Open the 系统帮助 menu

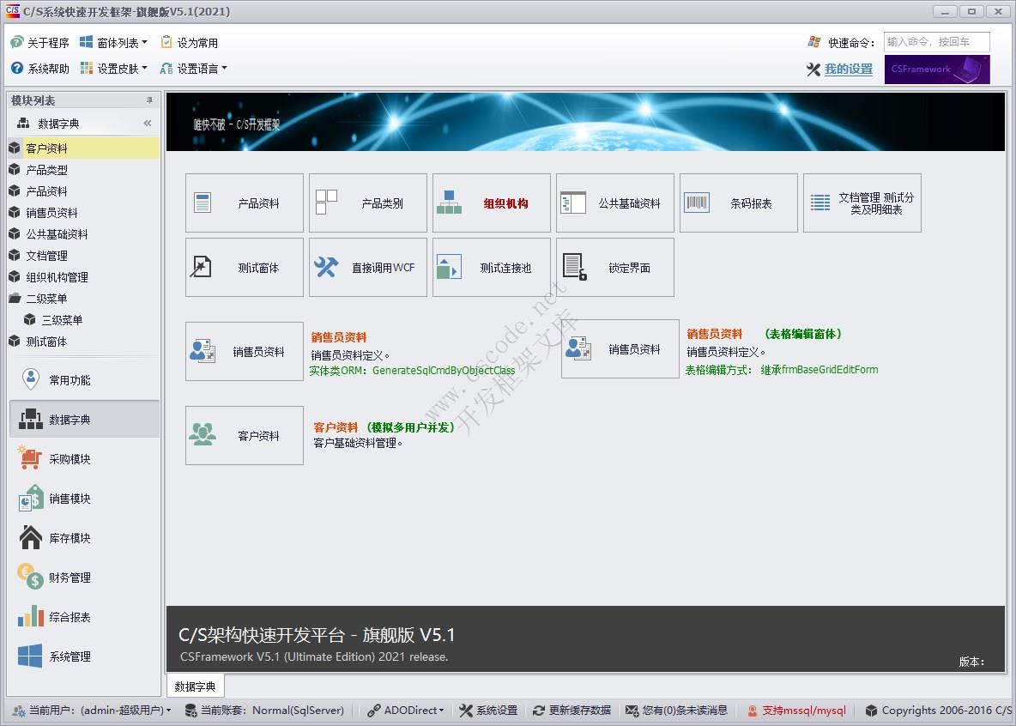point(38,69)
